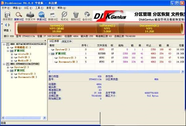This screenshot has width=186, height=126.
Task: Click extended partition icon in the table row
Action: tap(53, 54)
